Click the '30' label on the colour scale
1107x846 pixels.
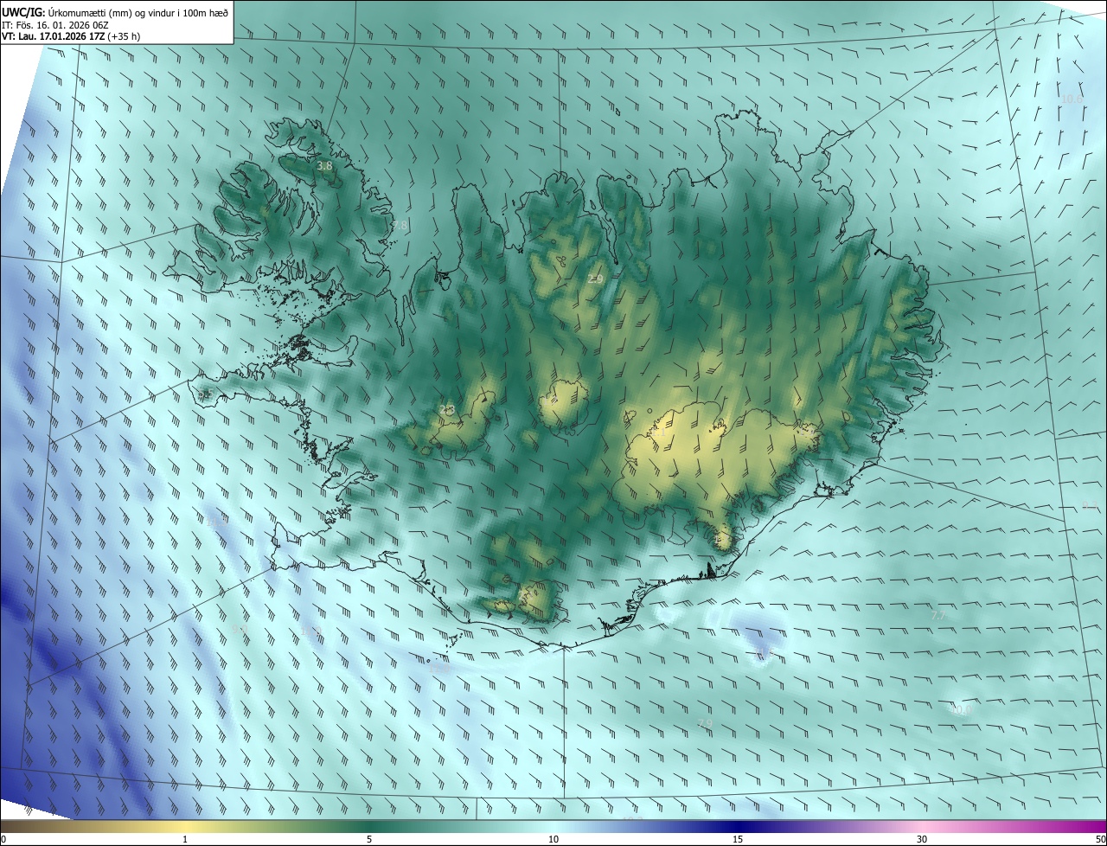(x=922, y=839)
